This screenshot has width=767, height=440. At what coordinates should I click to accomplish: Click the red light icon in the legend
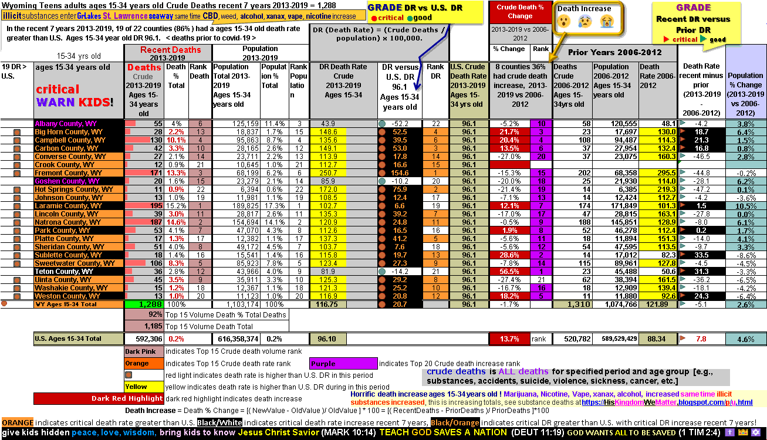point(129,375)
